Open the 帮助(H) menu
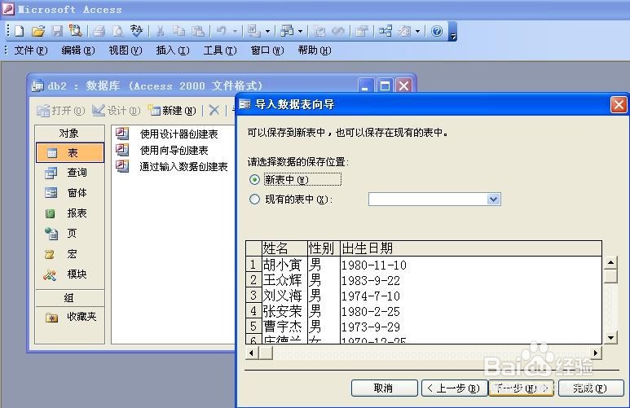This screenshot has height=408, width=630. click(x=315, y=50)
